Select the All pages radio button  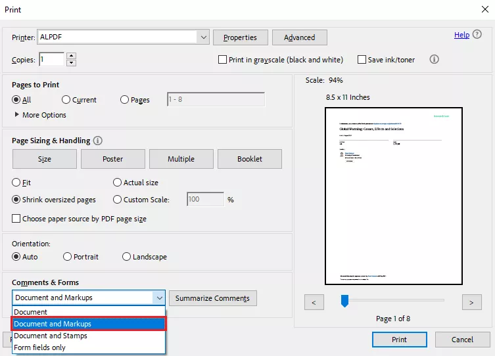(16, 100)
